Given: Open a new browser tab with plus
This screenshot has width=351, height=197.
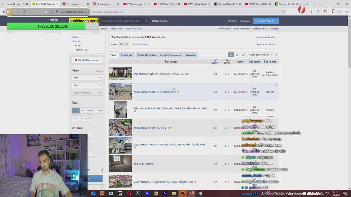Looking at the screenshot, I should pos(307,4).
